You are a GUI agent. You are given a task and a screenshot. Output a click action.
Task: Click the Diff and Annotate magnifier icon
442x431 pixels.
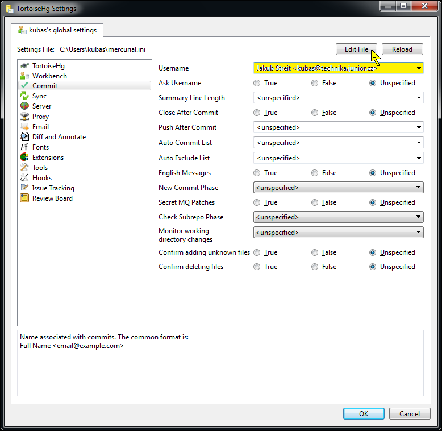tap(24, 137)
